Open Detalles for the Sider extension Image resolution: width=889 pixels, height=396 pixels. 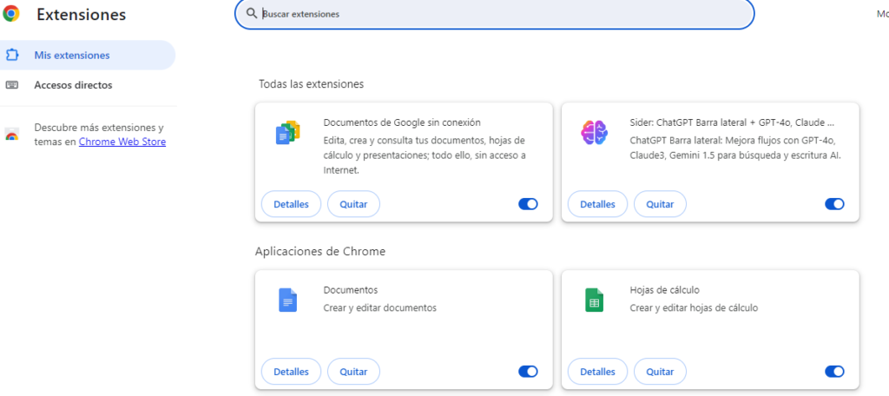click(x=597, y=204)
